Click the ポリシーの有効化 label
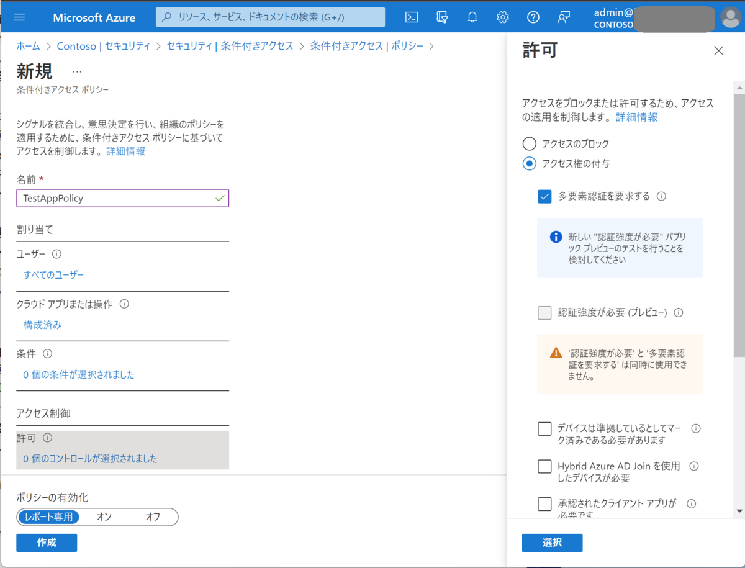Viewport: 745px width, 568px height. [53, 497]
